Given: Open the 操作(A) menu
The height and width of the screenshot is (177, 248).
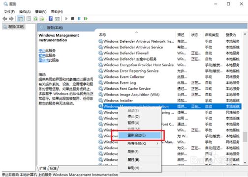Looking at the screenshot, I should (x=25, y=12).
